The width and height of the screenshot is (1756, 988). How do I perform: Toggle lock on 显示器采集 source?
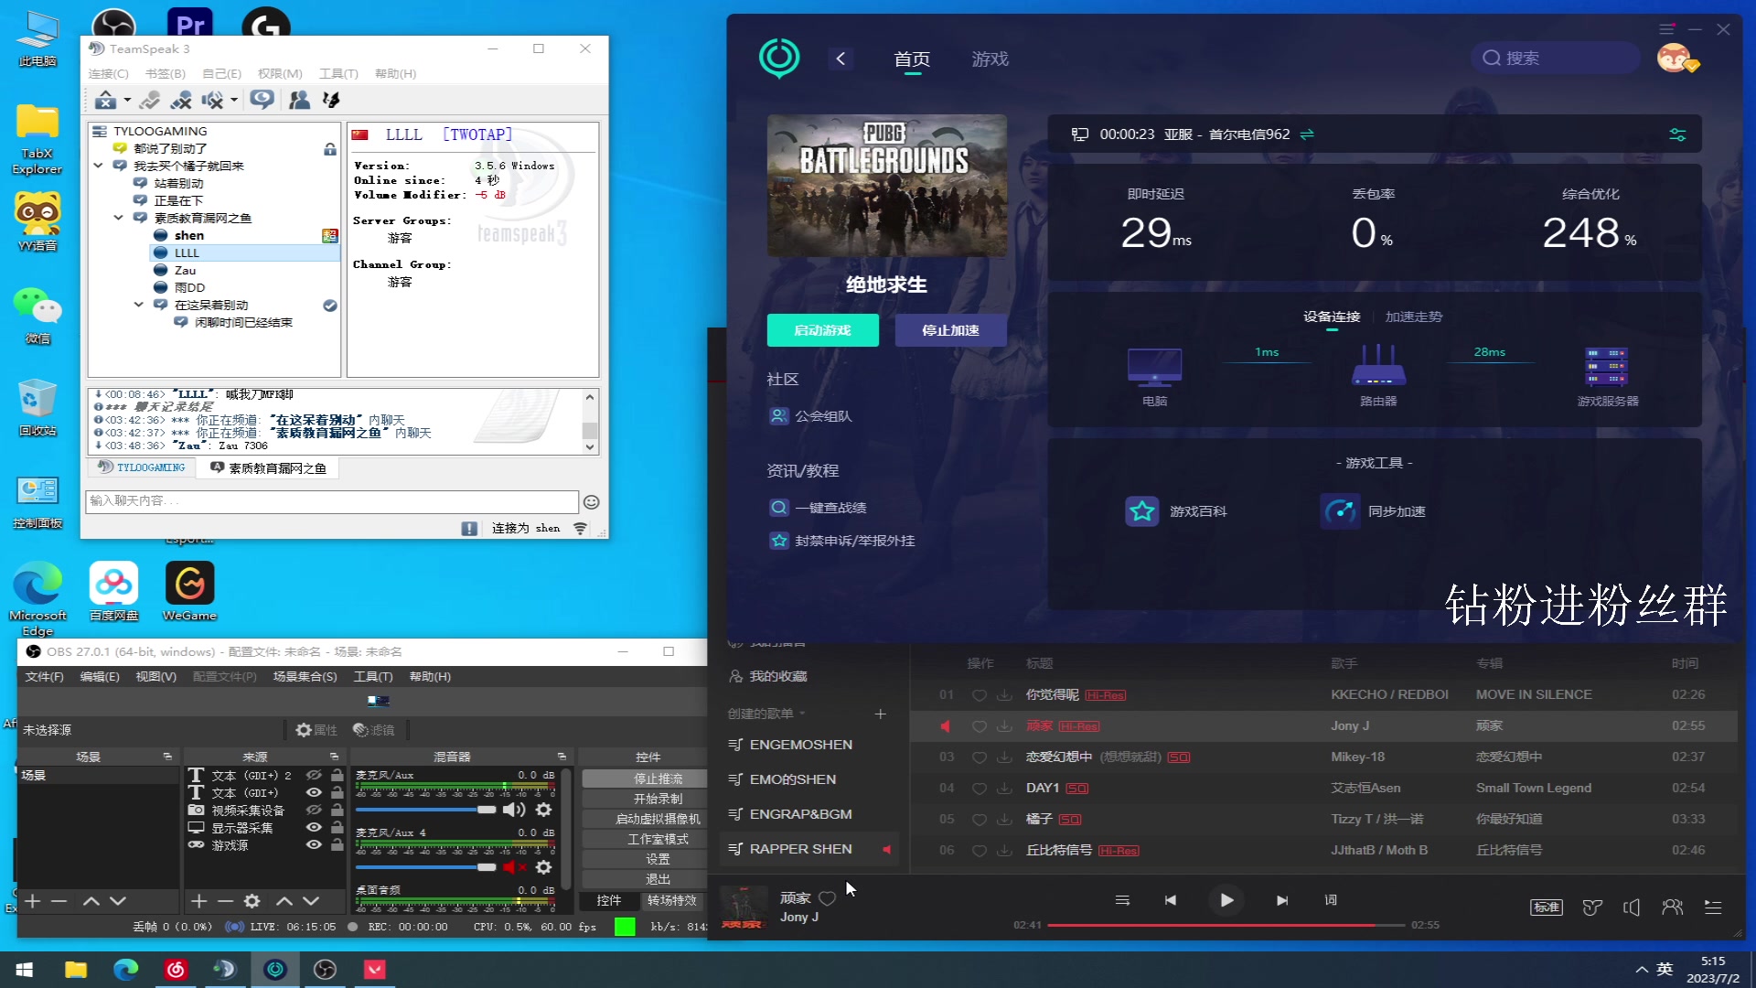click(337, 827)
